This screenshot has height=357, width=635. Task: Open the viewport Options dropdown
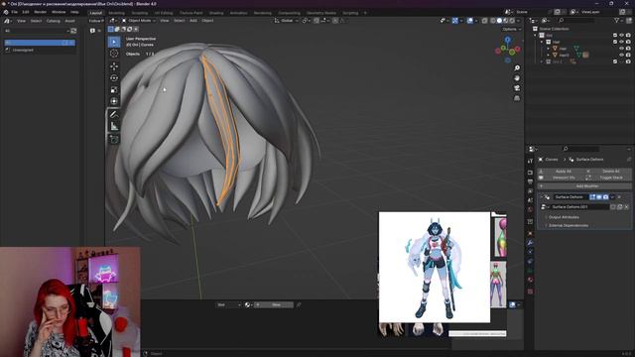pyautogui.click(x=512, y=29)
